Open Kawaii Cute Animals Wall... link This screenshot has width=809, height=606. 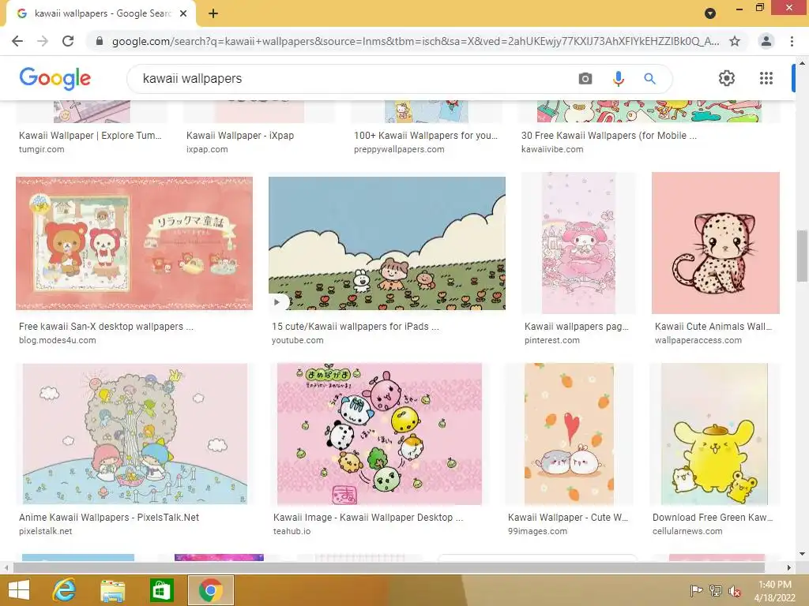pyautogui.click(x=713, y=326)
